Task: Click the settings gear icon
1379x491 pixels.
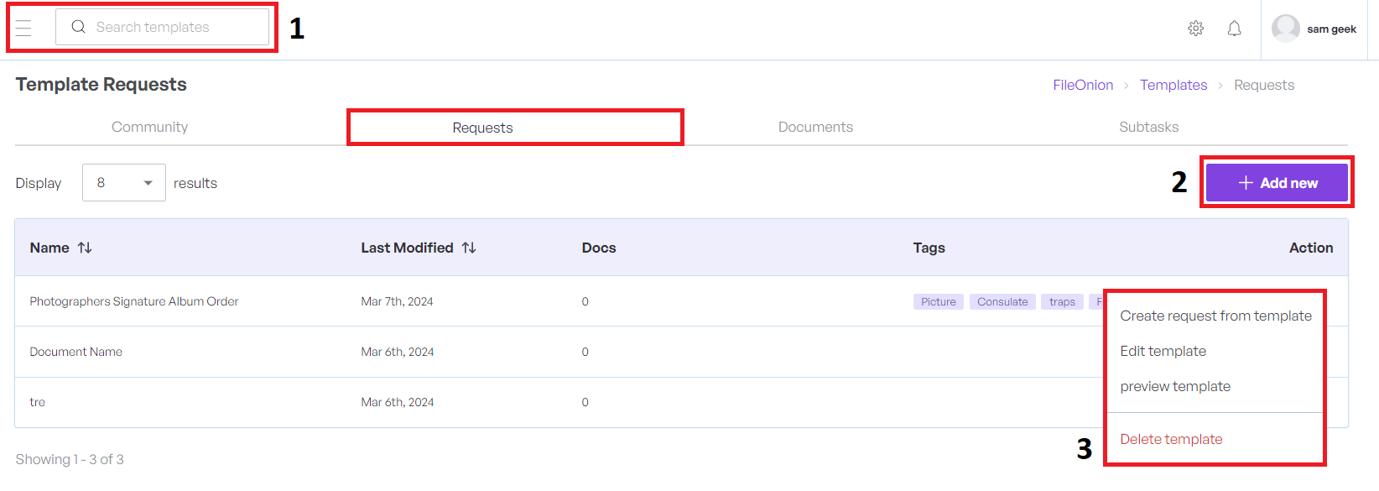Action: 1195,29
